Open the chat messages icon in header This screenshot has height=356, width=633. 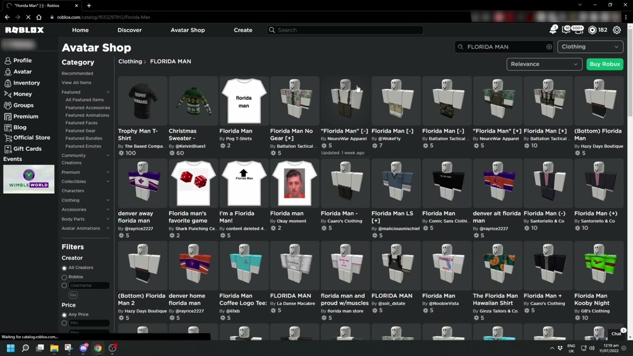pos(567,30)
